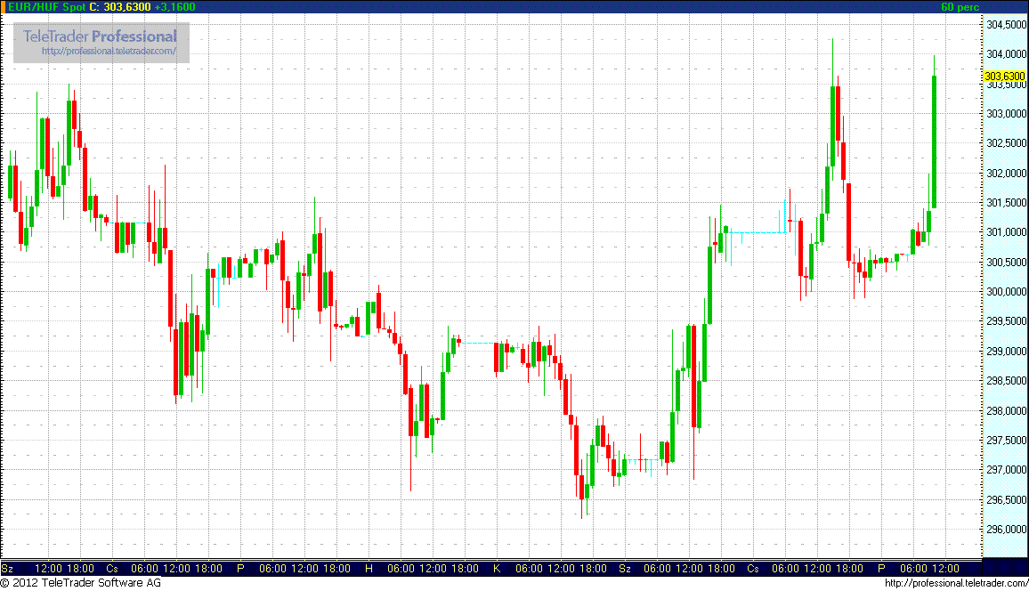This screenshot has width=1029, height=591.
Task: Click the 296,0000 price axis label
Action: point(1006,530)
